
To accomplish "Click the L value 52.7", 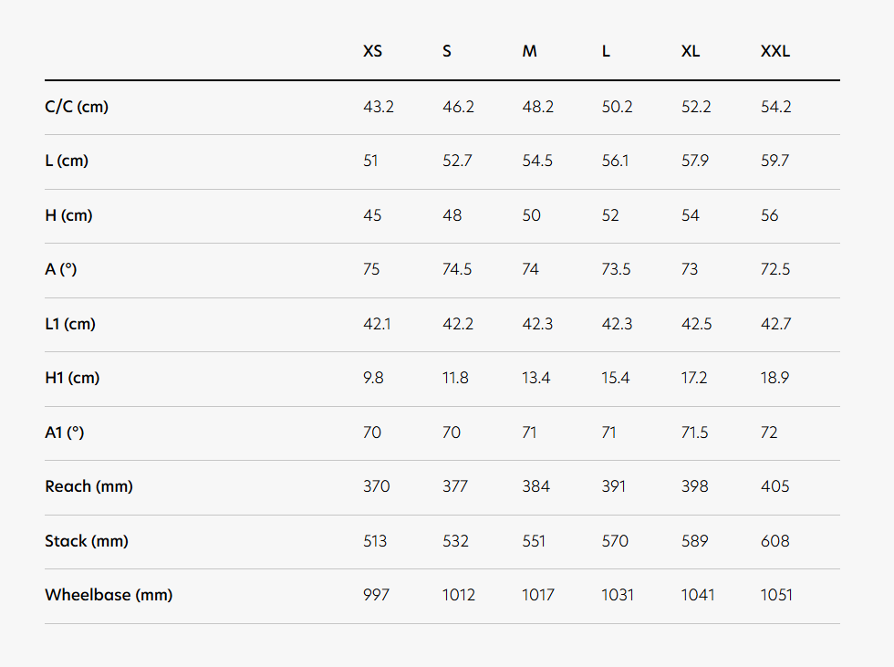I will coord(457,161).
